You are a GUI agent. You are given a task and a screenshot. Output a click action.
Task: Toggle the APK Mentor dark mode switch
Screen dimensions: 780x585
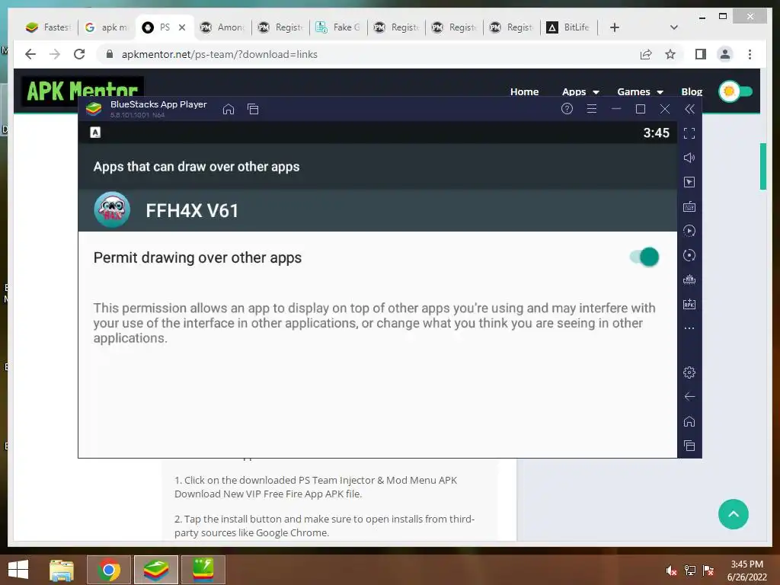pos(736,91)
